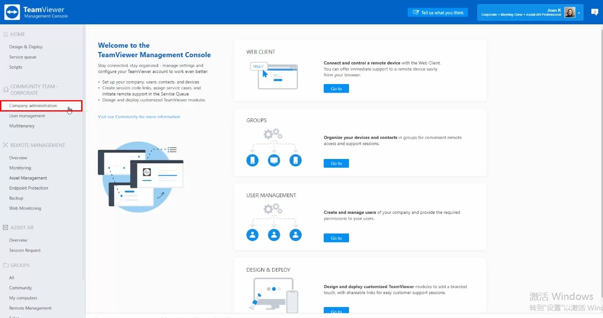Select User management in the sidebar
This screenshot has width=603, height=318.
[27, 116]
